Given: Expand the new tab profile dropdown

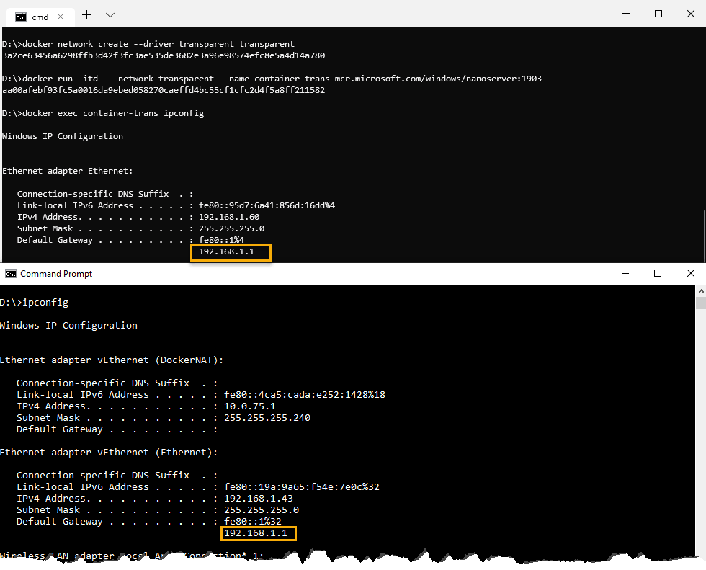Looking at the screenshot, I should [110, 14].
